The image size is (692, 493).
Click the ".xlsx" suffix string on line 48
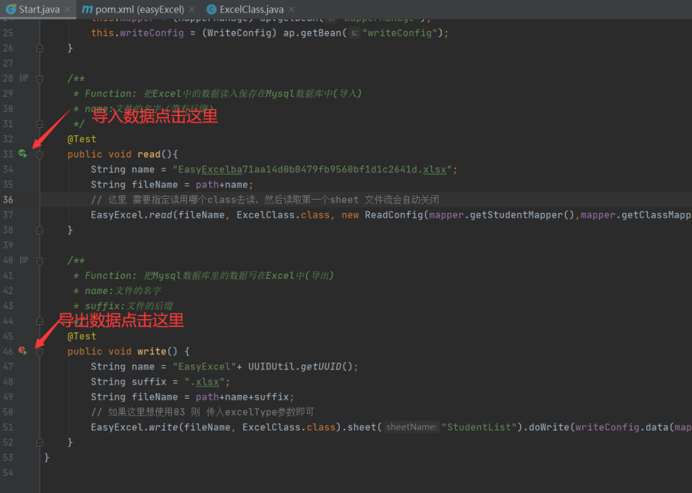coord(205,382)
